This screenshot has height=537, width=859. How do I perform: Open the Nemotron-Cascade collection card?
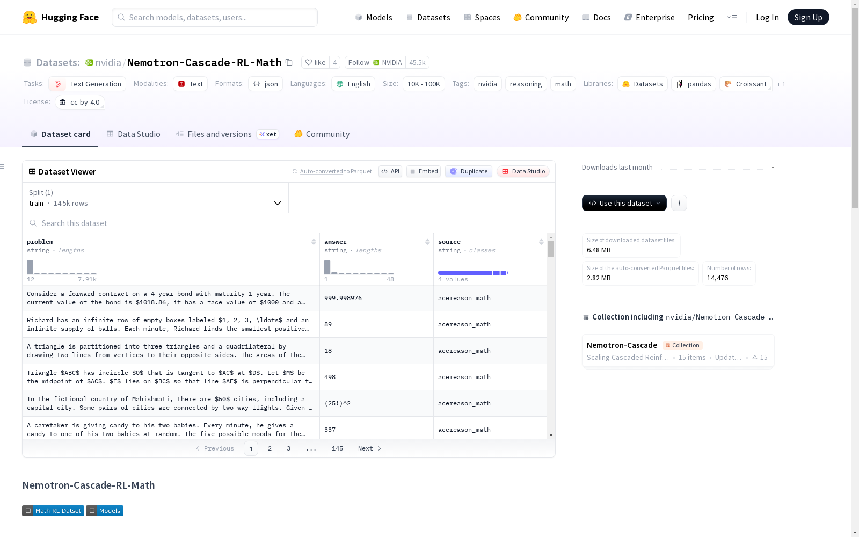tap(678, 351)
